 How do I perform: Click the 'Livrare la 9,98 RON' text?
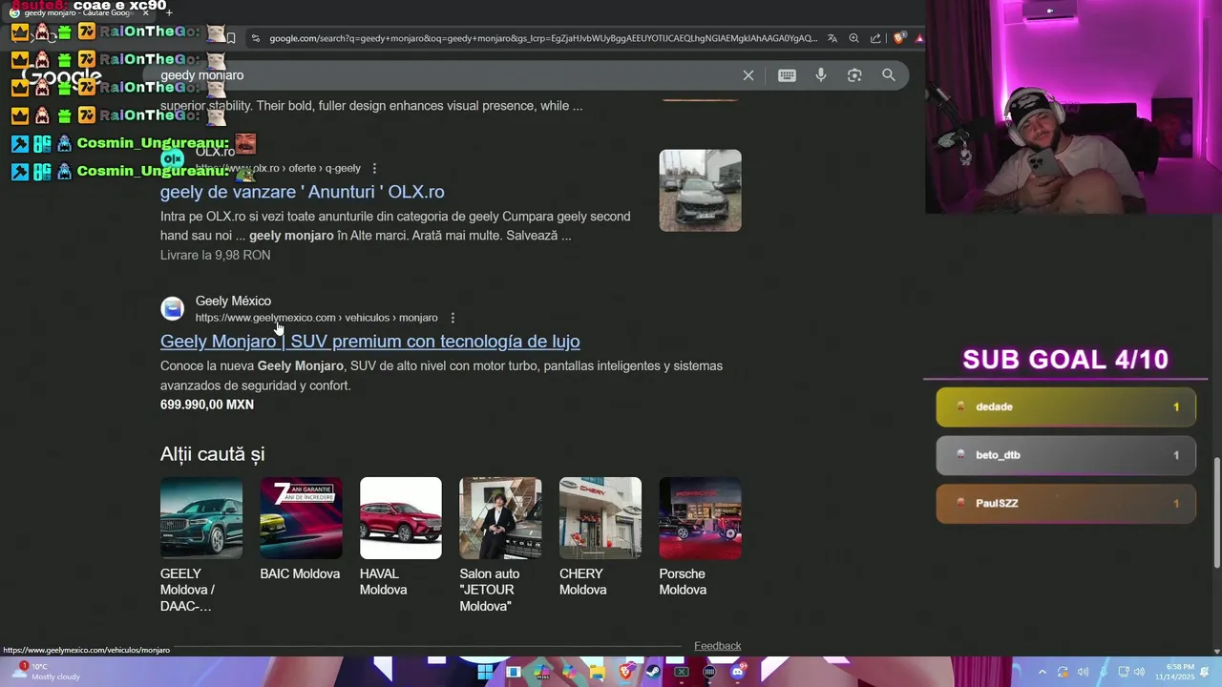click(215, 255)
